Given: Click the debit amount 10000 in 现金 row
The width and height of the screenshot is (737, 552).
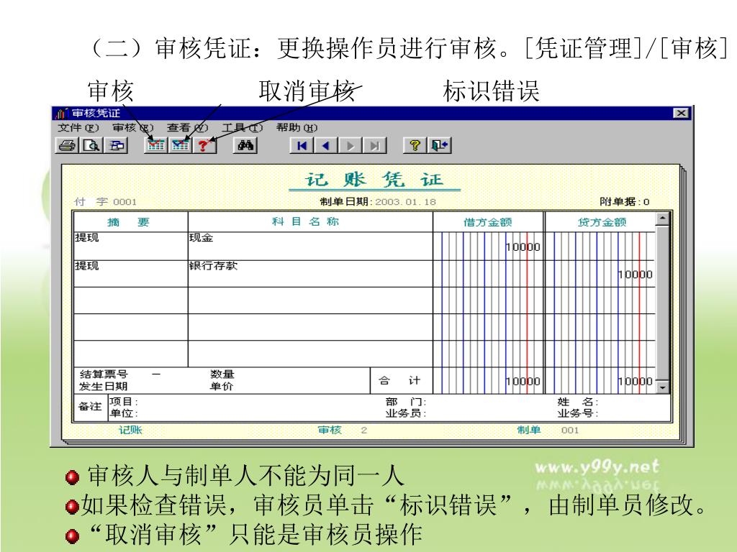Looking at the screenshot, I should point(523,247).
